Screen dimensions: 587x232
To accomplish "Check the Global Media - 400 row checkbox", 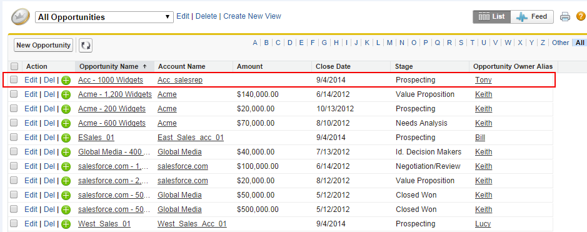I will pos(14,151).
